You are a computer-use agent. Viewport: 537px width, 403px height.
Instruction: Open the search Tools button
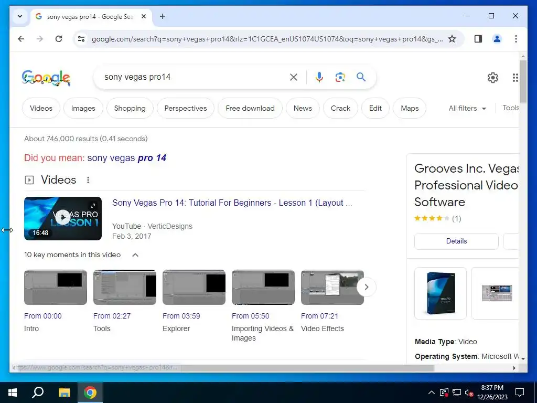[x=510, y=108]
